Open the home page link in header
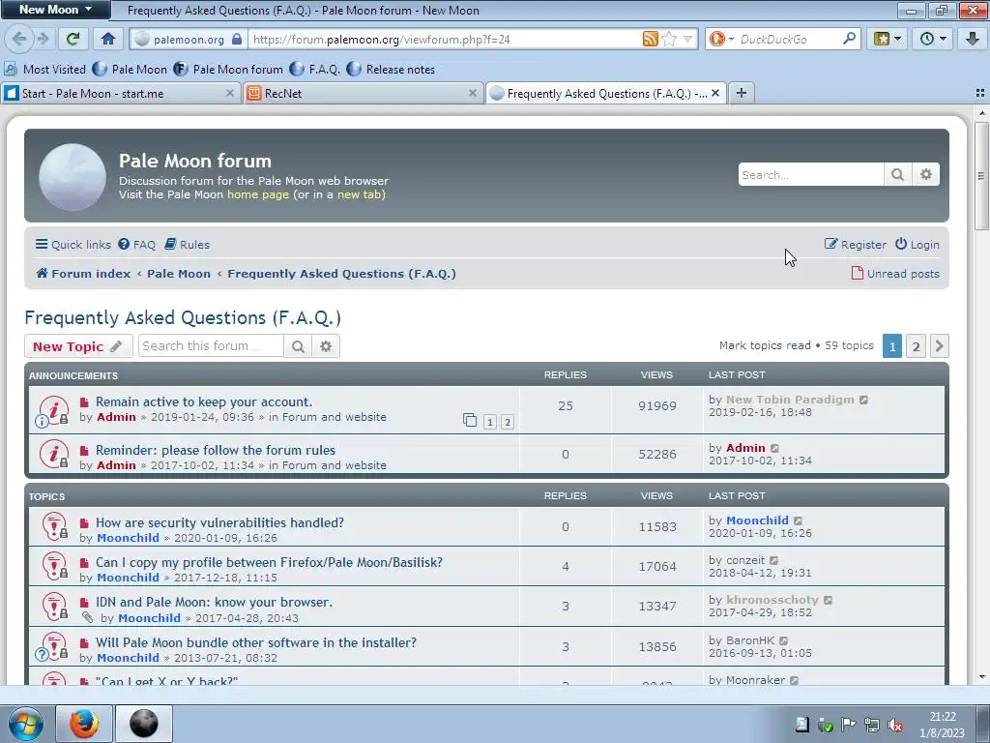The height and width of the screenshot is (743, 990). [257, 194]
